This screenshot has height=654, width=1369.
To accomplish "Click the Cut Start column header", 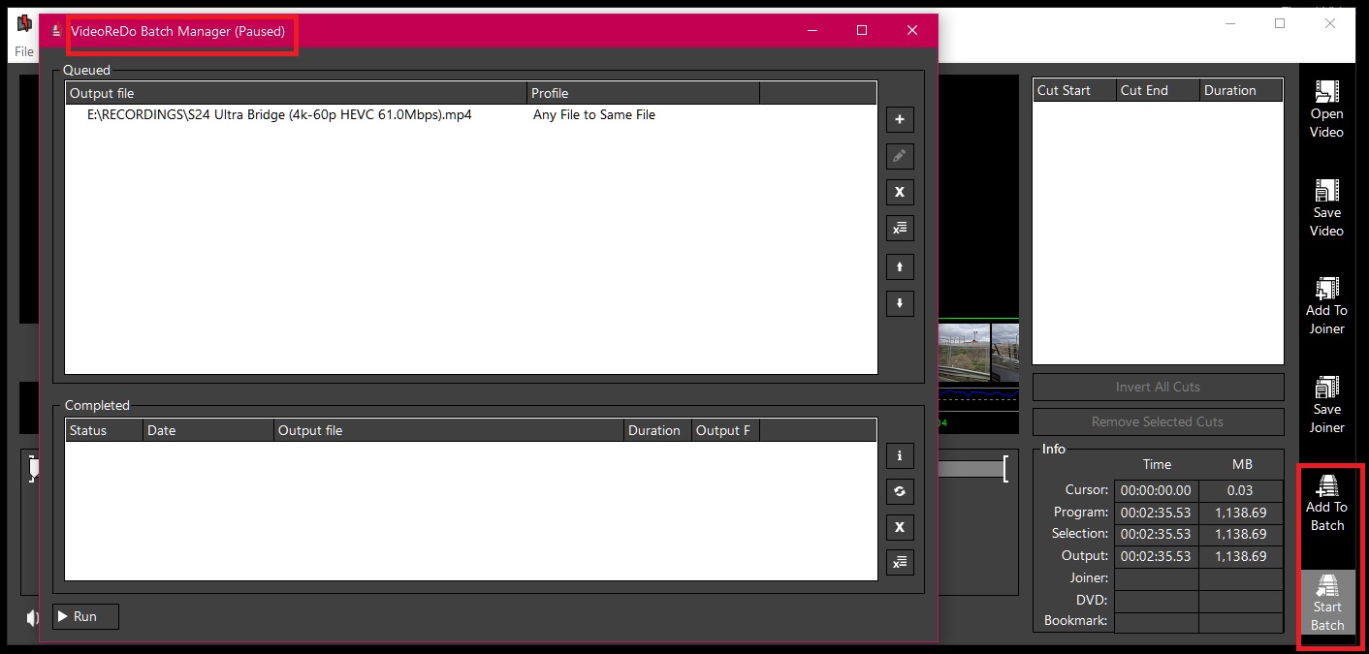I will [1074, 90].
